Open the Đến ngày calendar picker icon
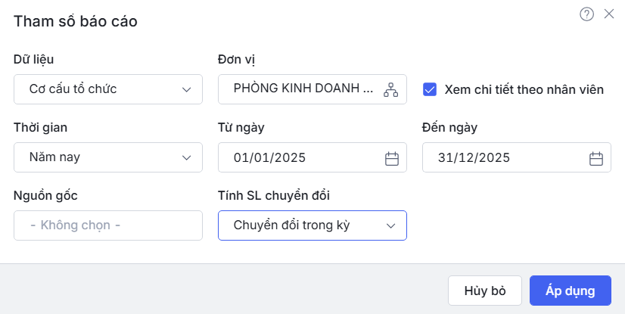625x314 pixels. 596,158
